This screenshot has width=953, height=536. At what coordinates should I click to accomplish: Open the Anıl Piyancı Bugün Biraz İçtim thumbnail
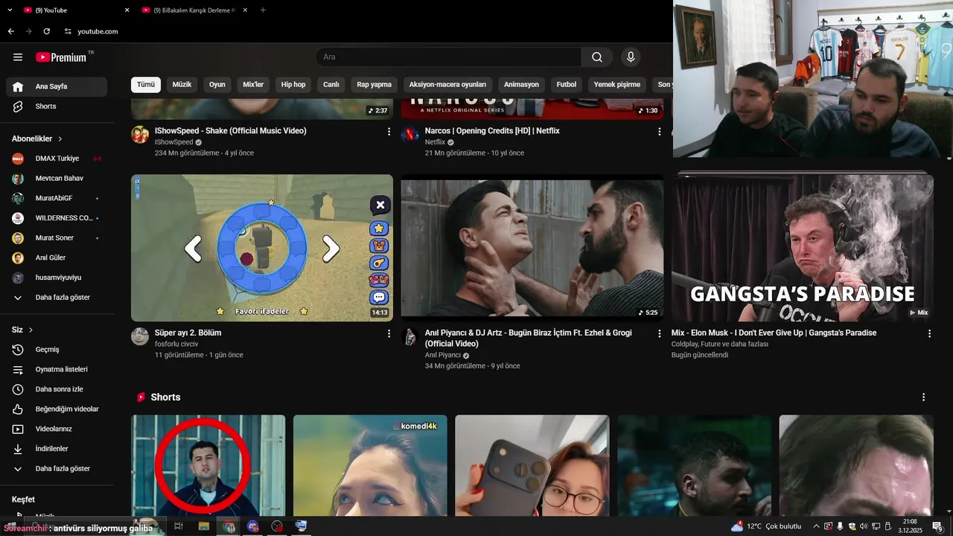pyautogui.click(x=532, y=248)
